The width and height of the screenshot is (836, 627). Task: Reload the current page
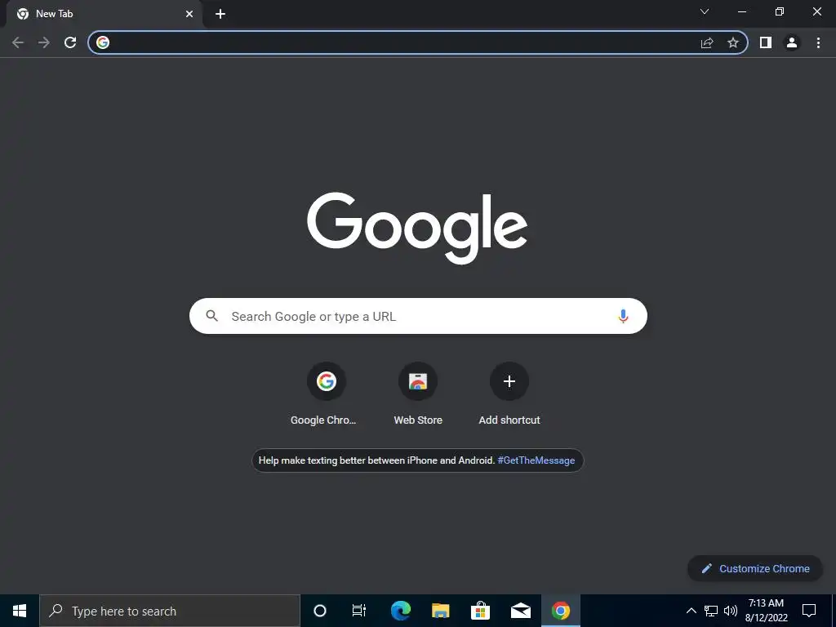70,42
